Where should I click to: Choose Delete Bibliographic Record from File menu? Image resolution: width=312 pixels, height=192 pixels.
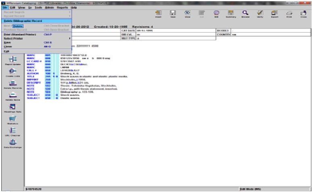[25, 21]
